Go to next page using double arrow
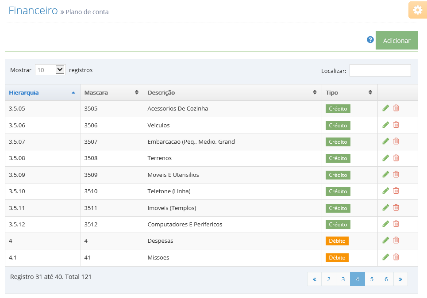Viewport: 427px width, 298px height. point(400,279)
